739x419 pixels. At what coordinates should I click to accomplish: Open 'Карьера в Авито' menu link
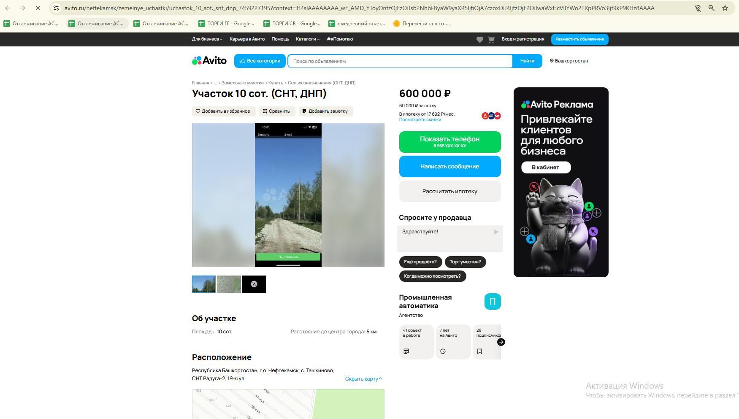pos(247,39)
